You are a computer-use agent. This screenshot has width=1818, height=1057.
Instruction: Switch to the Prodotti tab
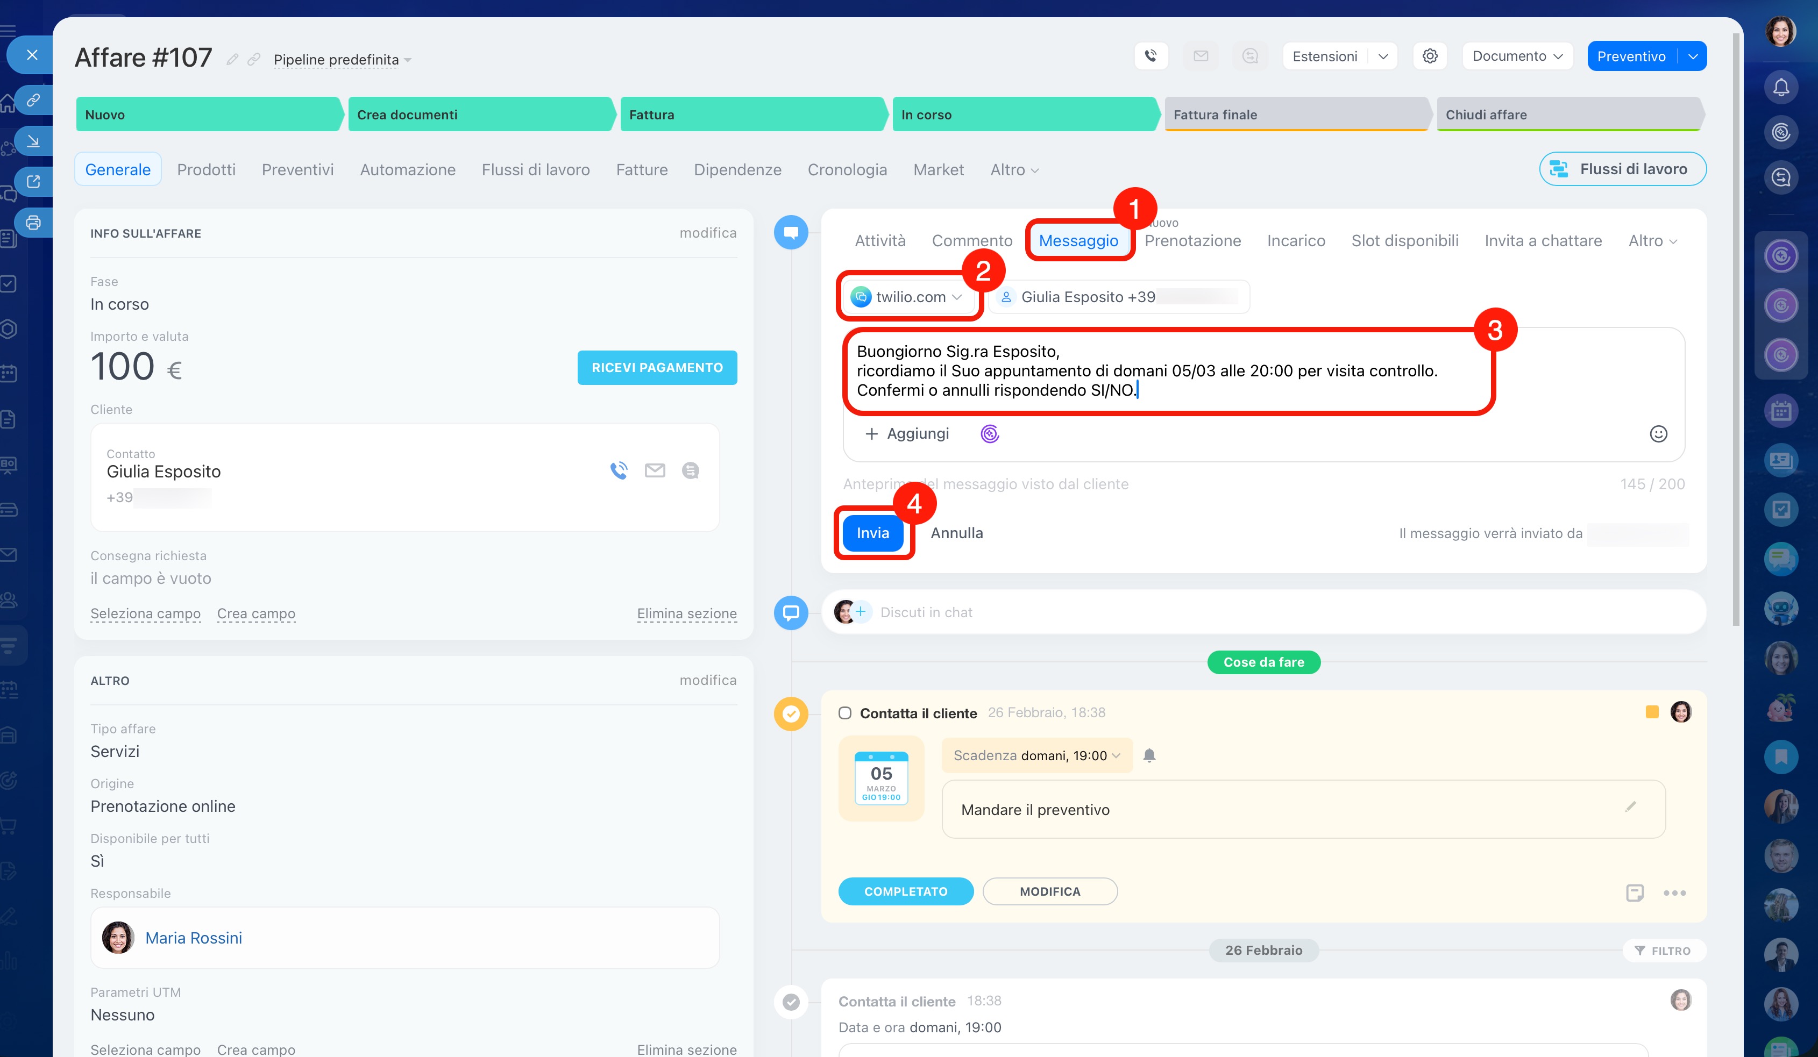(205, 169)
